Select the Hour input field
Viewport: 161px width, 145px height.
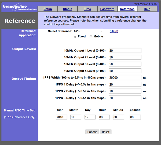[x=104, y=117]
